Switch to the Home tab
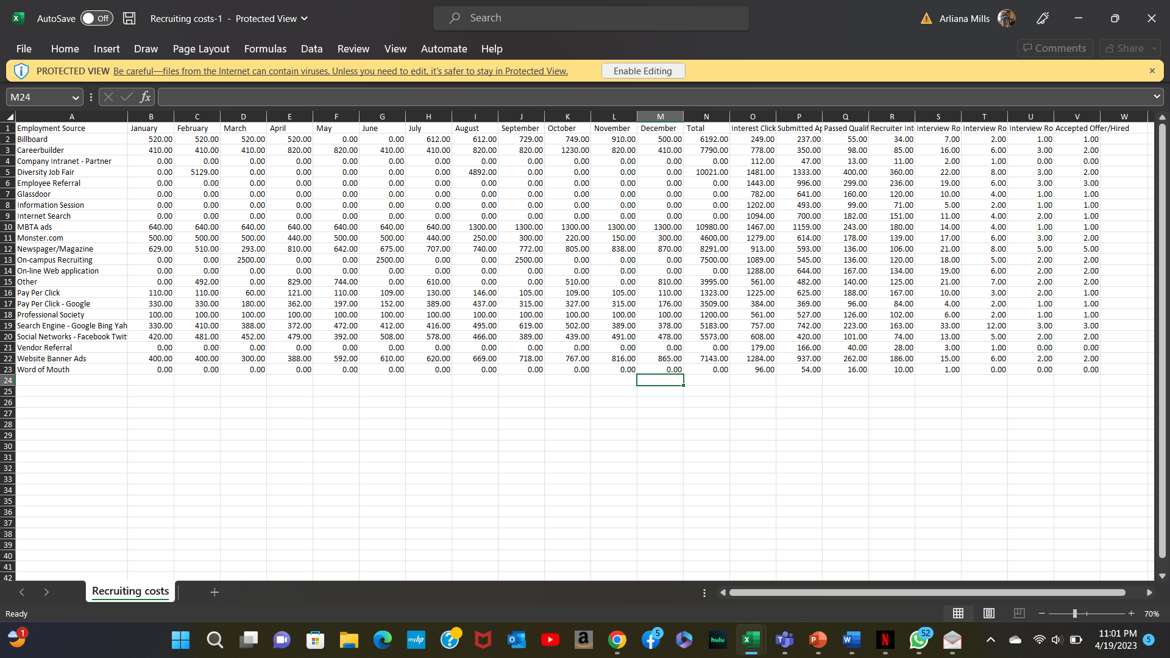Screen dimensions: 1170x658 (x=65, y=49)
